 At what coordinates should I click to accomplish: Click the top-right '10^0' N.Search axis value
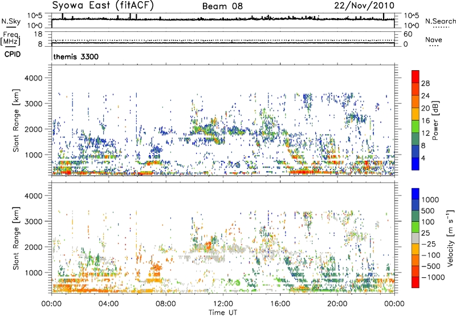click(x=411, y=26)
